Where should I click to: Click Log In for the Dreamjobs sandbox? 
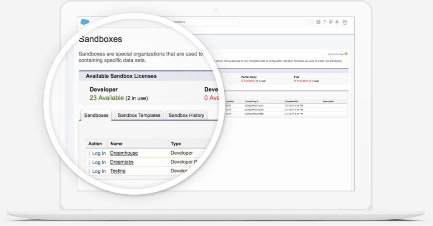pos(99,162)
